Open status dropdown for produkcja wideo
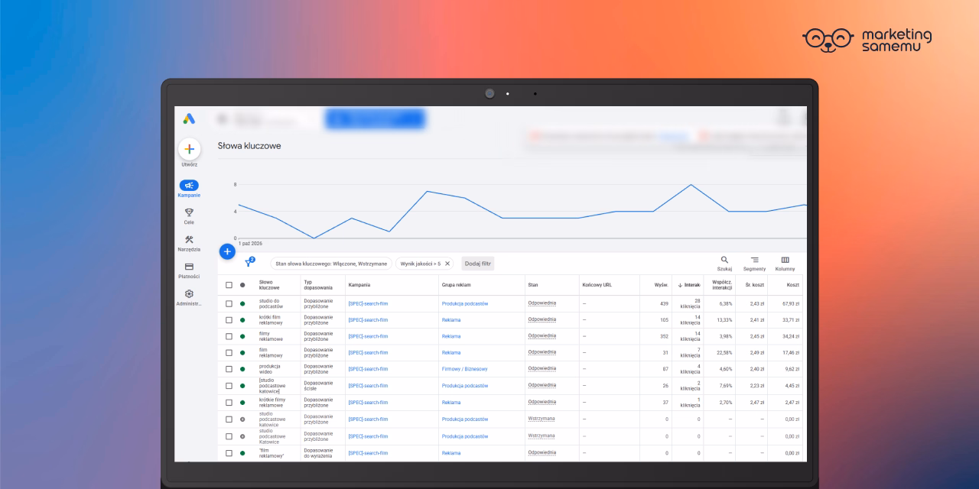Viewport: 979px width, 489px height. point(242,369)
